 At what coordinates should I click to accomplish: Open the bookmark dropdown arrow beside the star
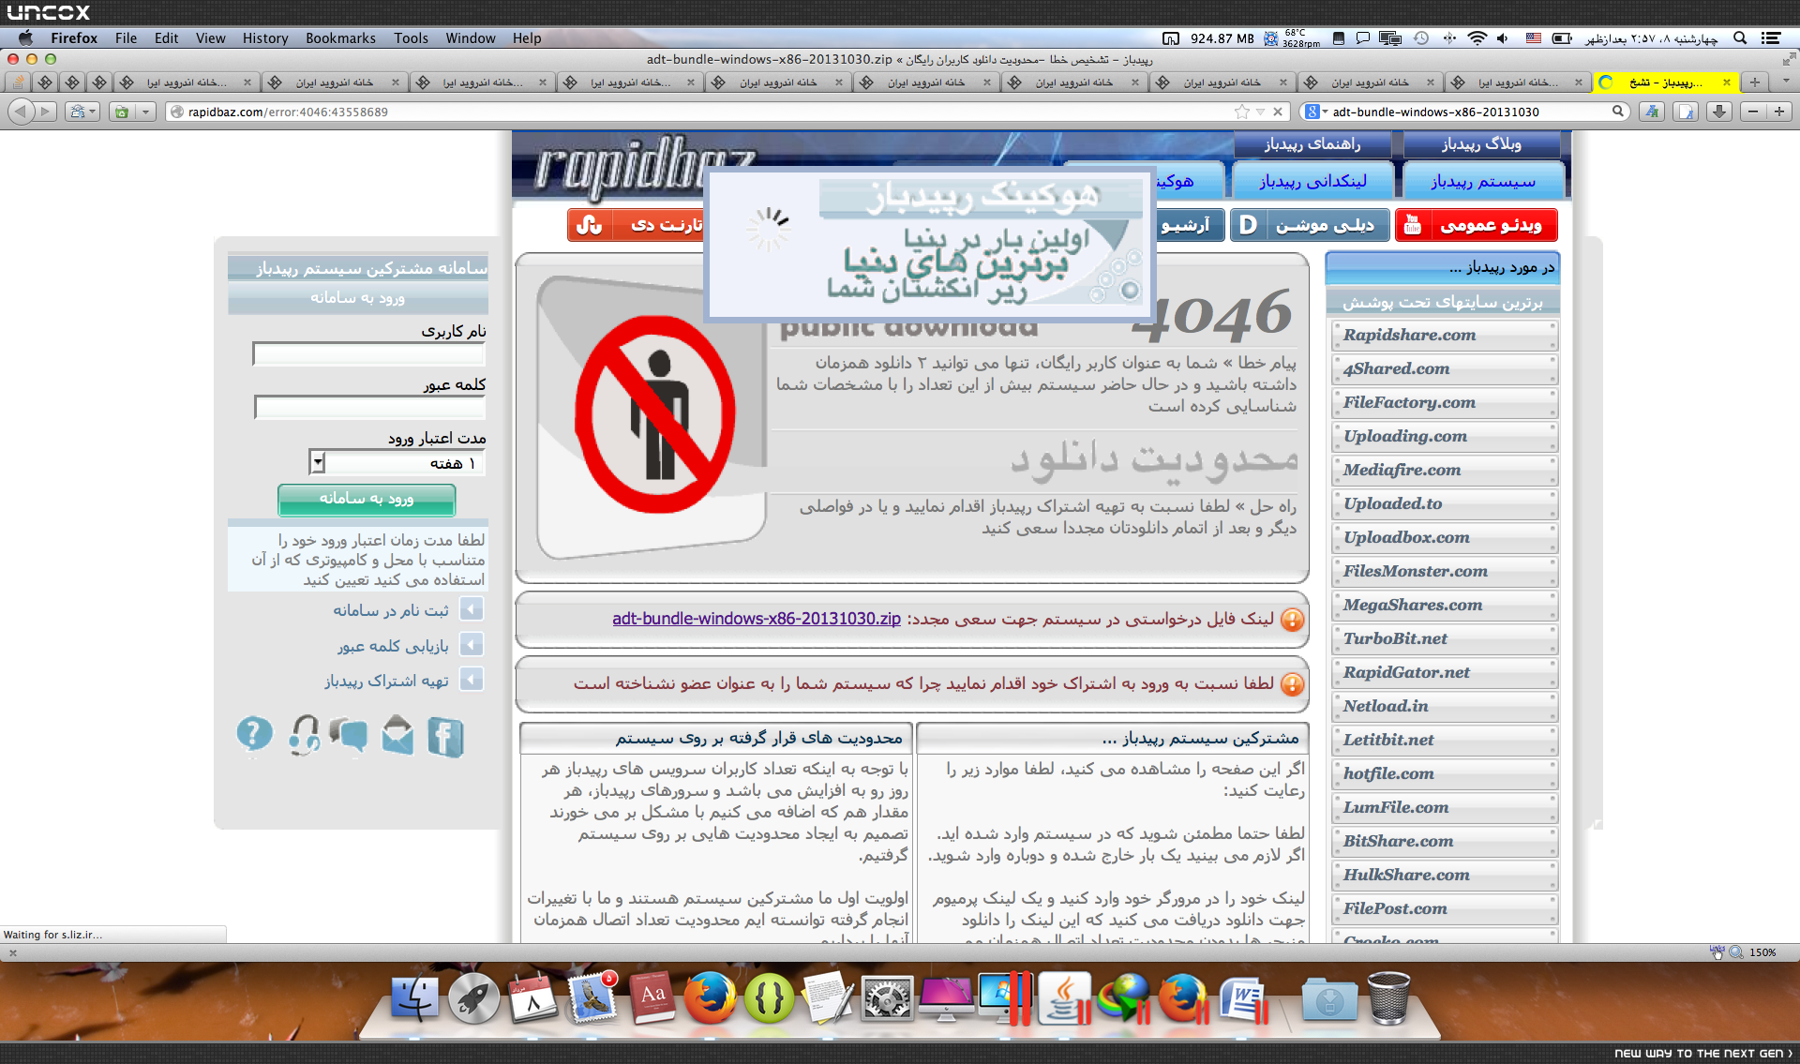(x=1261, y=112)
